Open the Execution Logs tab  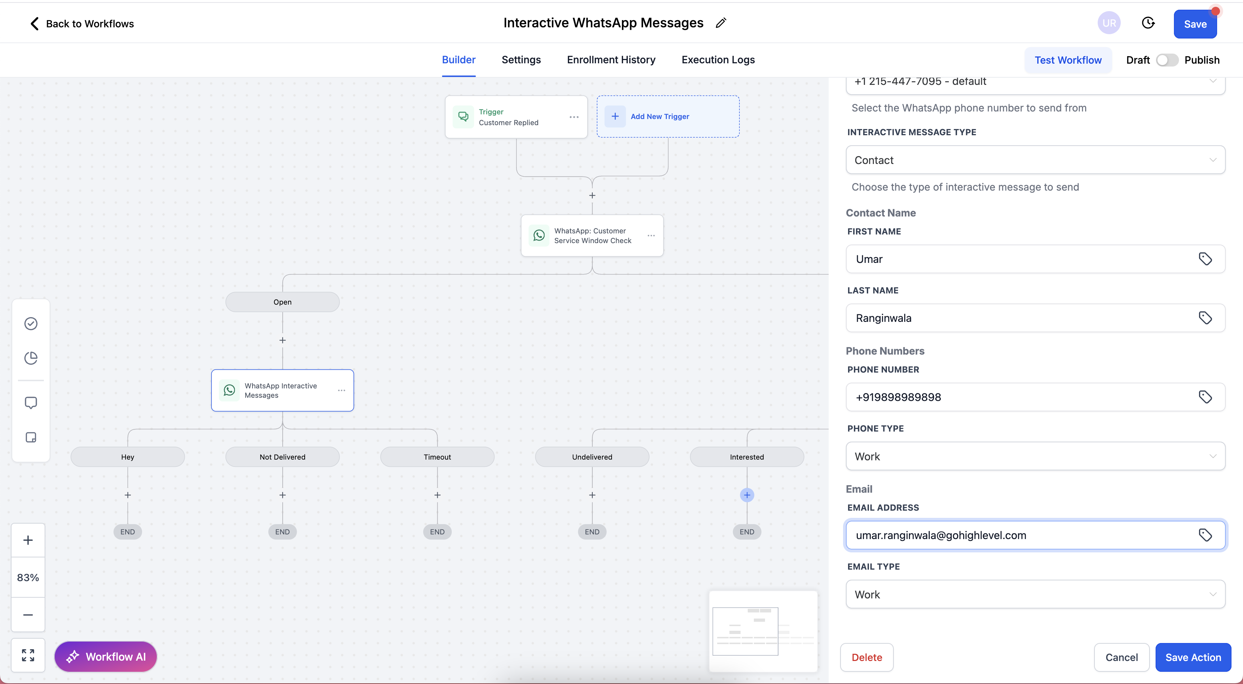coord(718,60)
